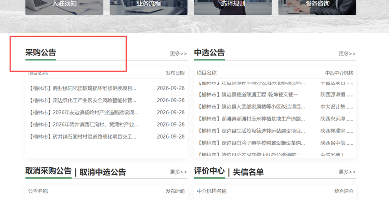Select the 评价中心 tab
This screenshot has width=389, height=200.
coord(210,171)
